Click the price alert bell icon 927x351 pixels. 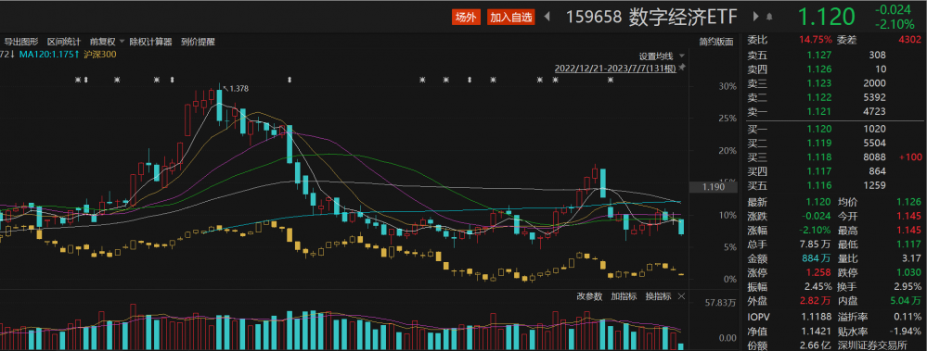pyautogui.click(x=770, y=17)
